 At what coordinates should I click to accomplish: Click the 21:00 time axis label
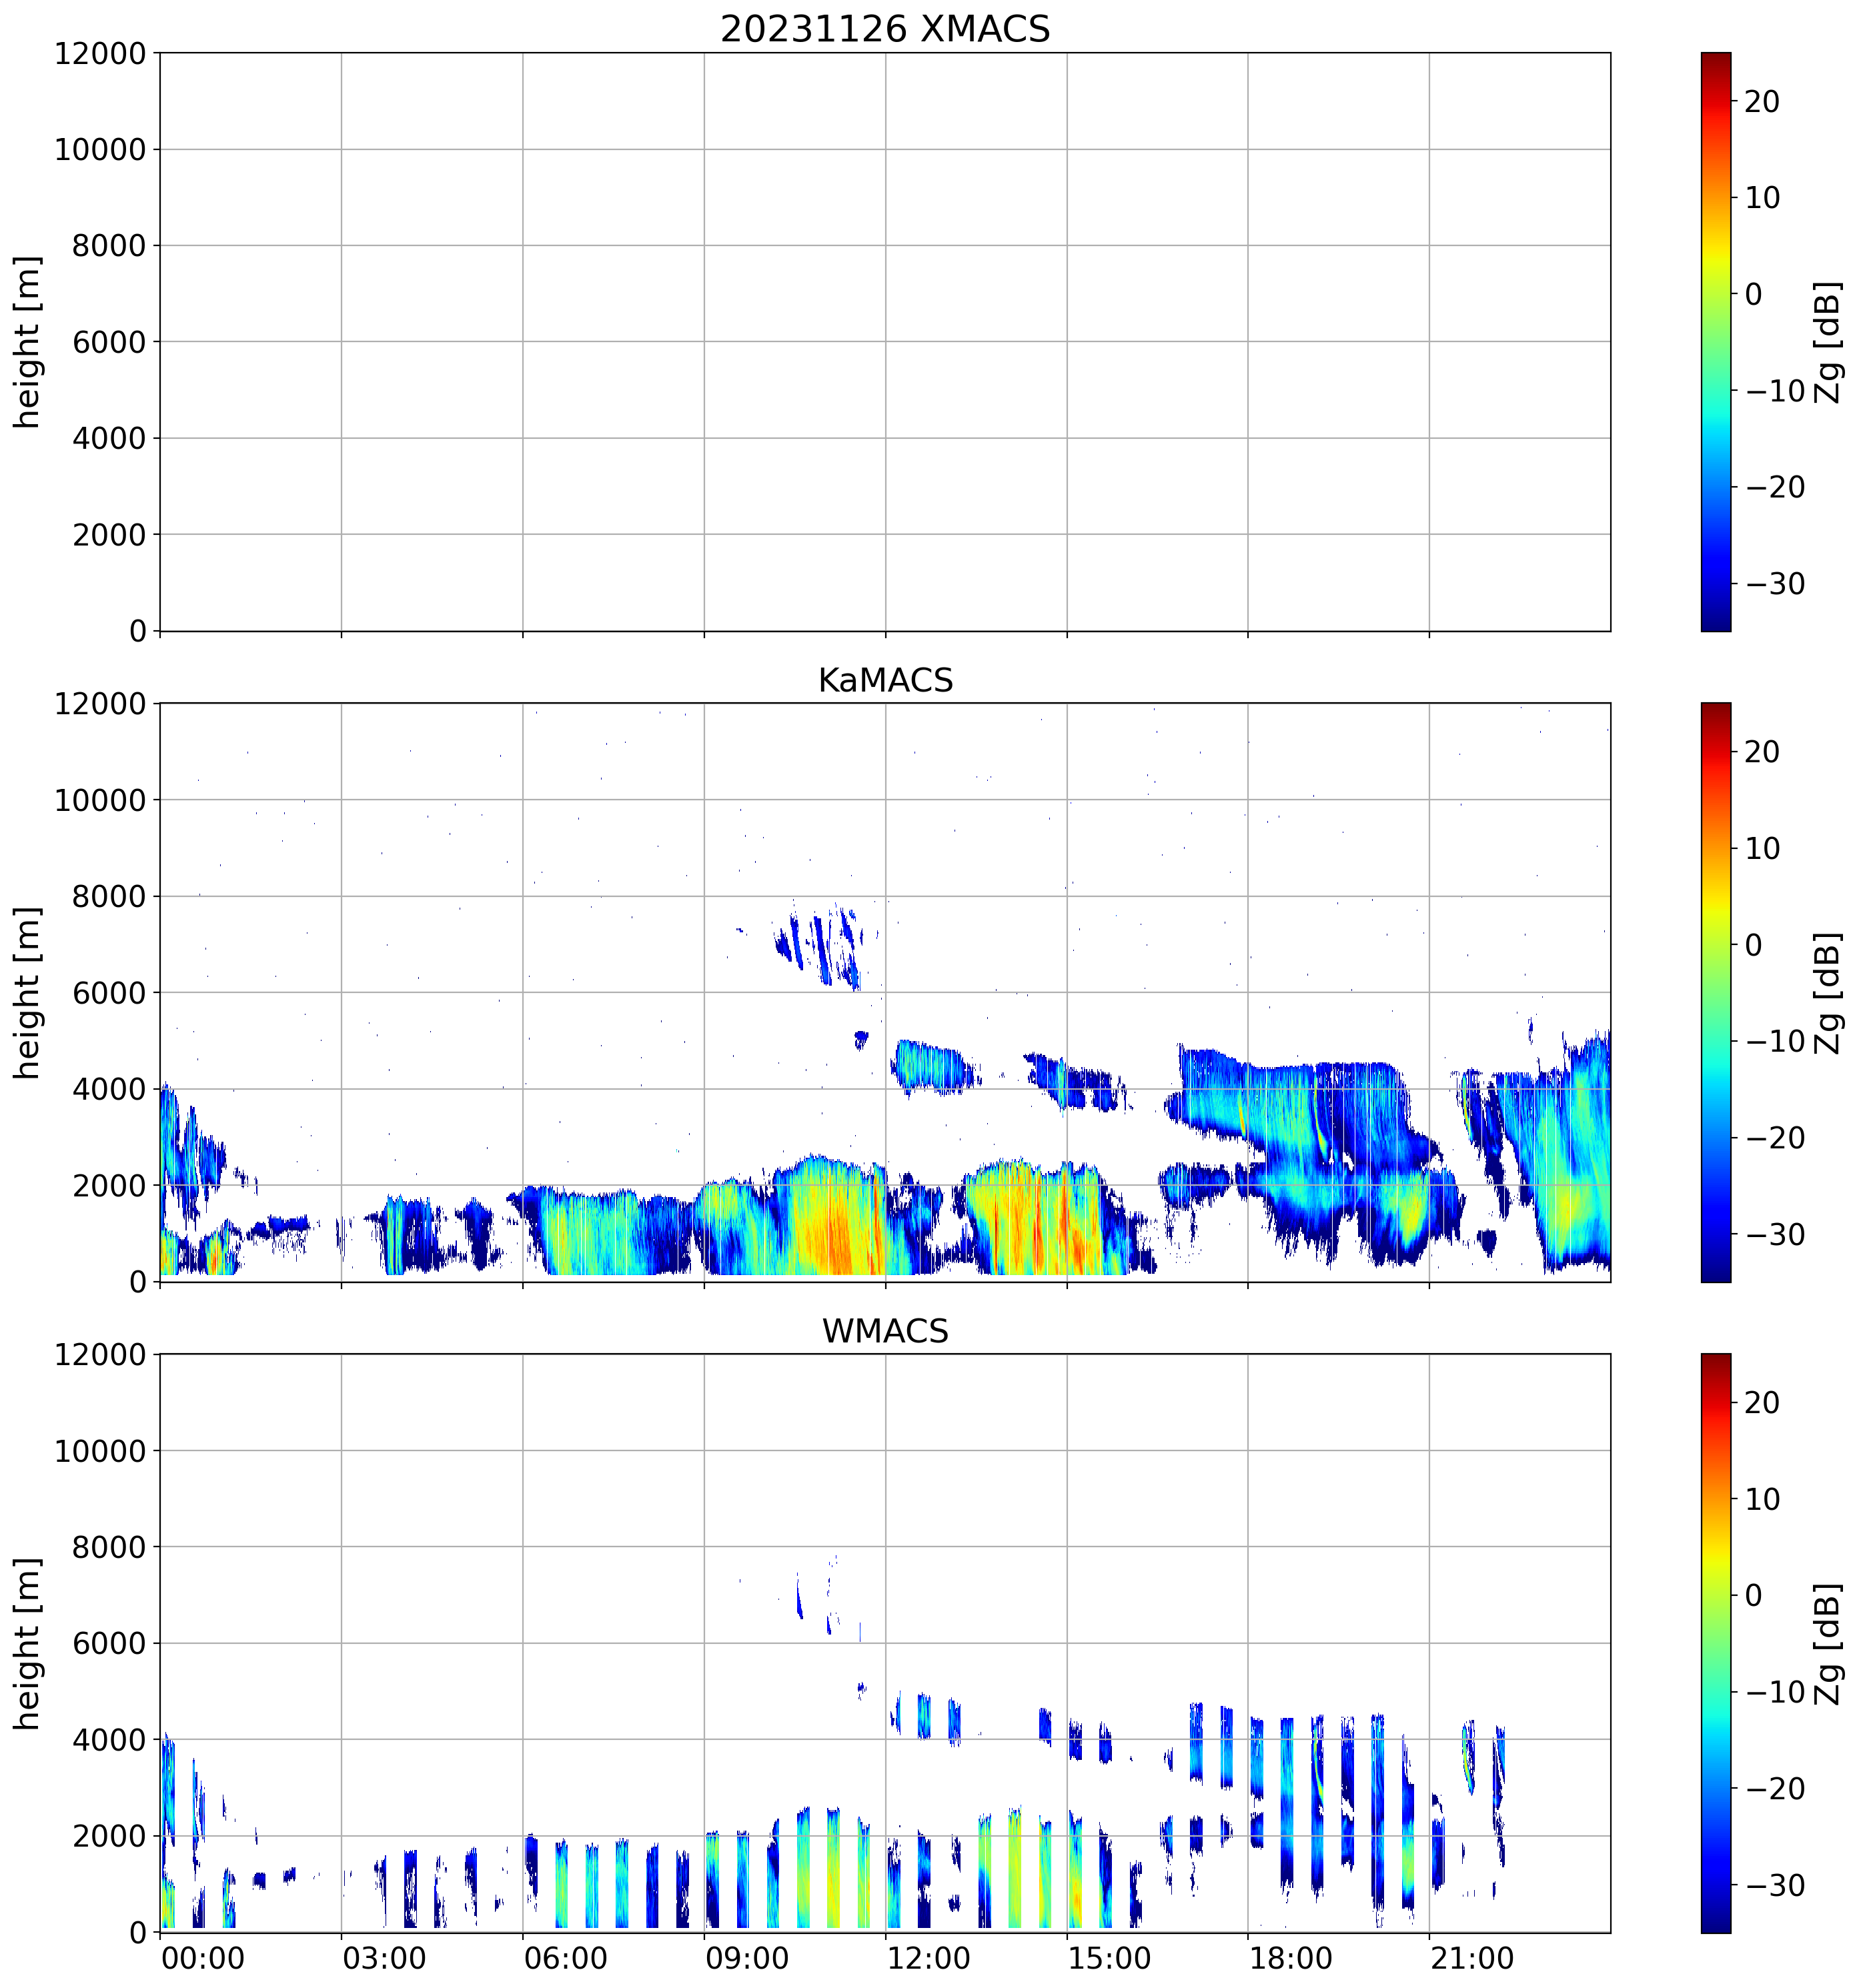(1471, 1957)
